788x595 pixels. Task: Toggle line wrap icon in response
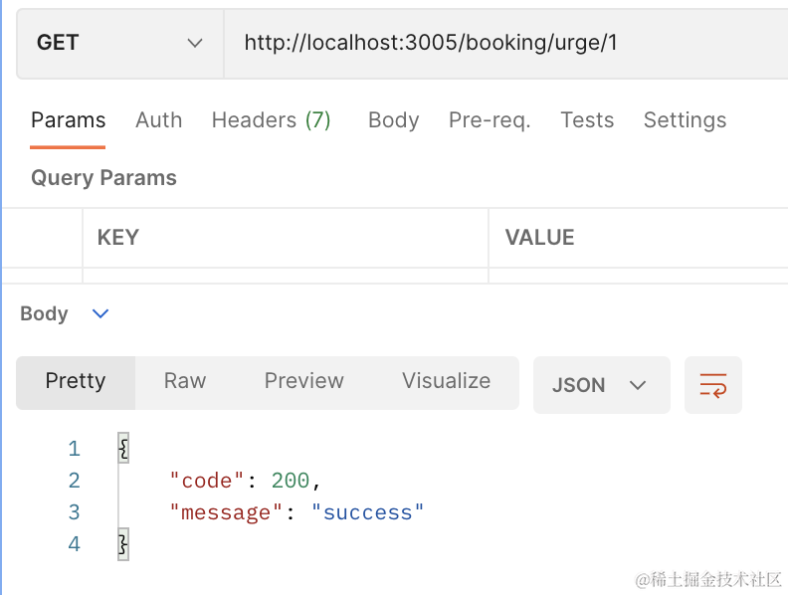(712, 385)
